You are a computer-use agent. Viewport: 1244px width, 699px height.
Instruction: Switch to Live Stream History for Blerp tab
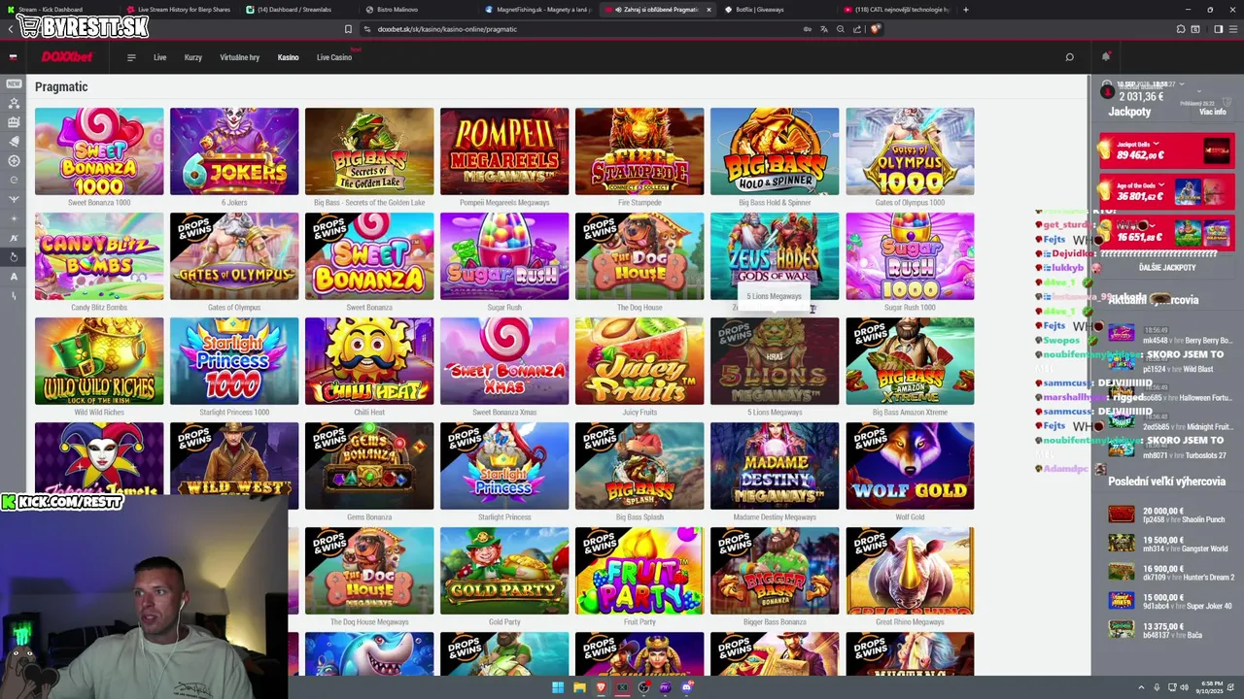tap(181, 10)
